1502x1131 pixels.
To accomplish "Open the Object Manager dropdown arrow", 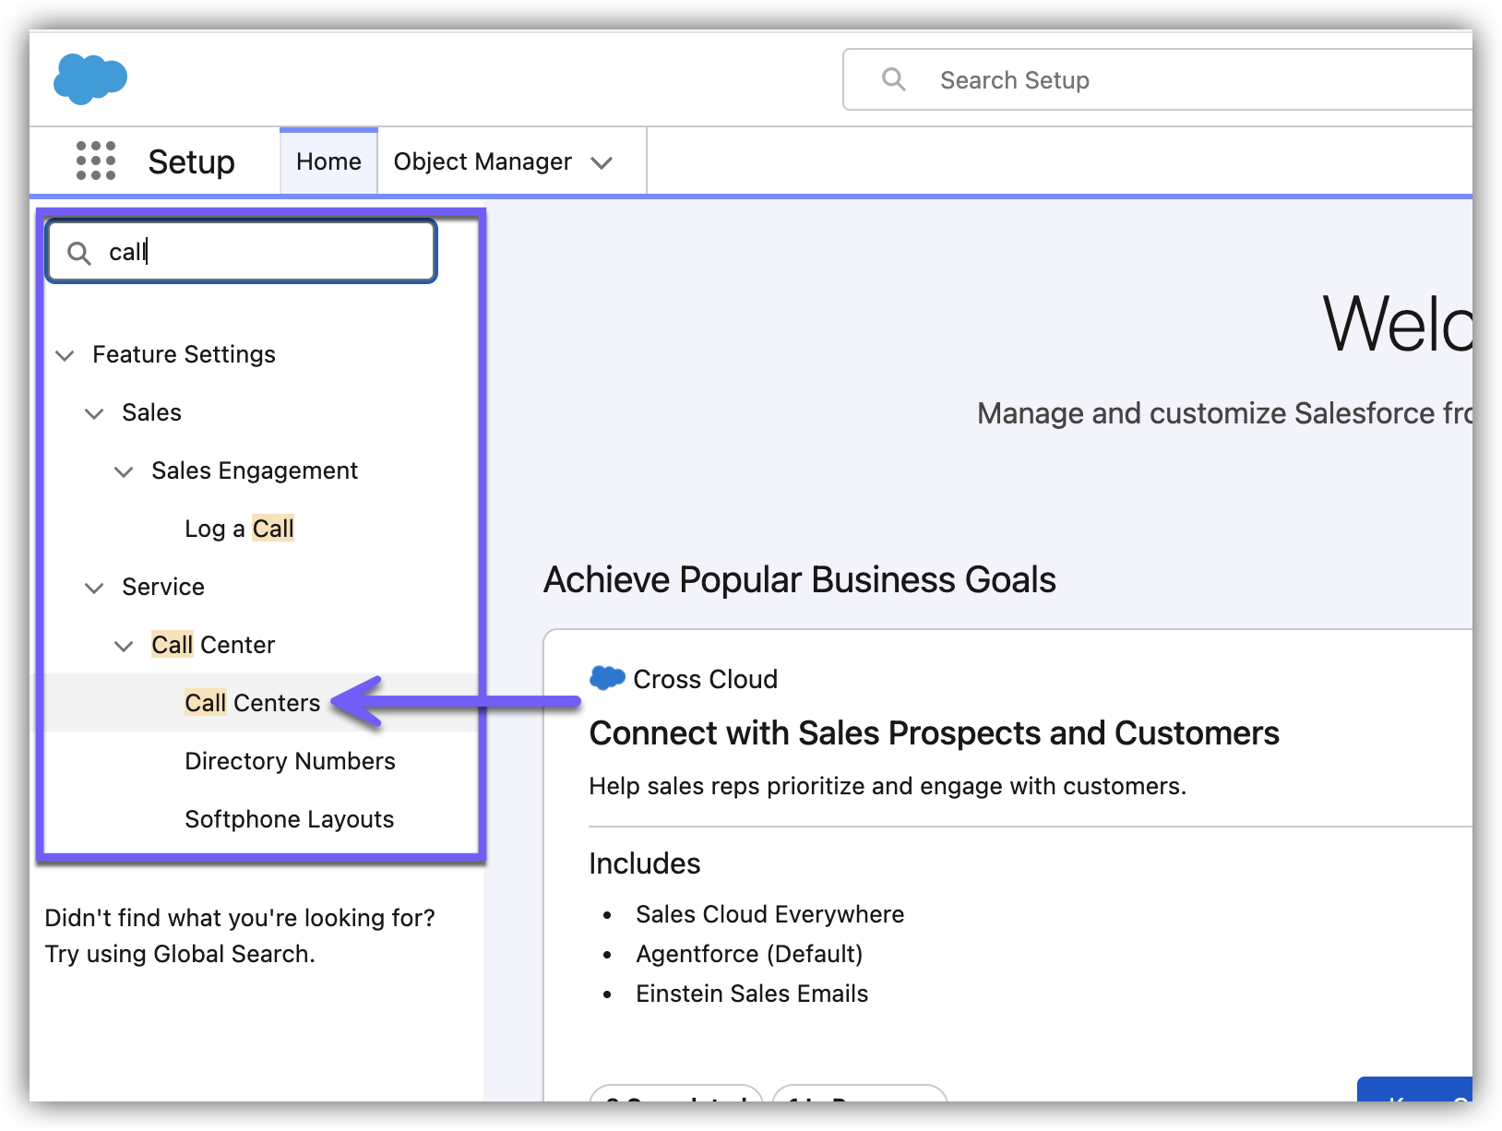I will tap(602, 163).
